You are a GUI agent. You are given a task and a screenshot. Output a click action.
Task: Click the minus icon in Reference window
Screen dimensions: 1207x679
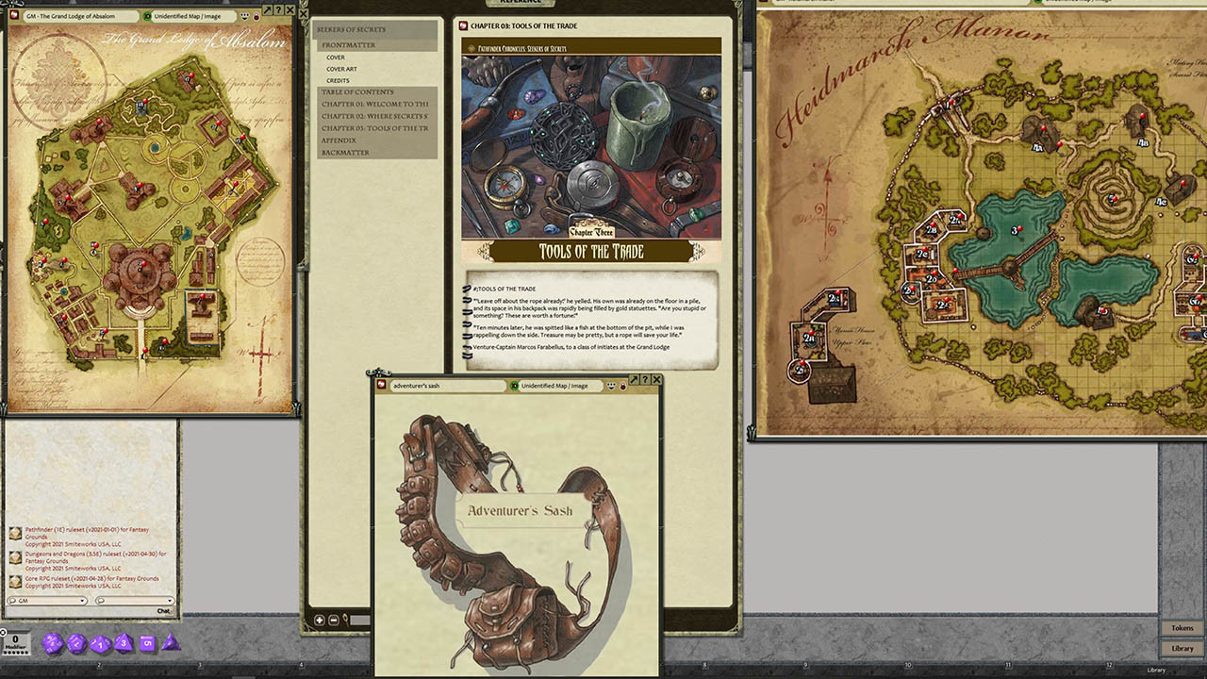pos(333,620)
